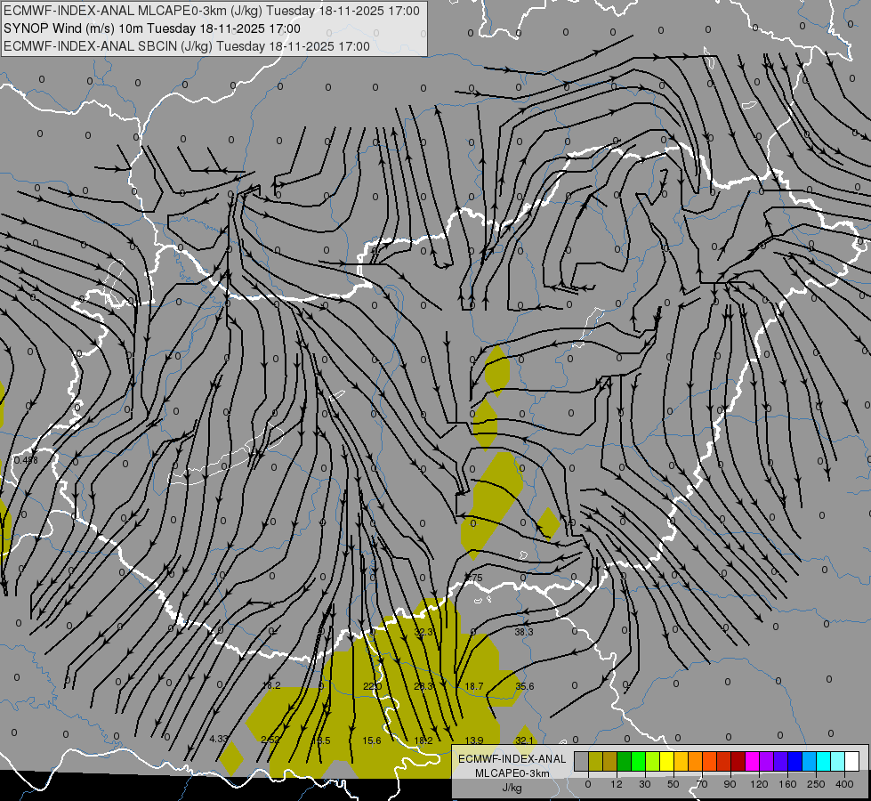
Task: Select the bright green legend swatch
Action: point(638,761)
